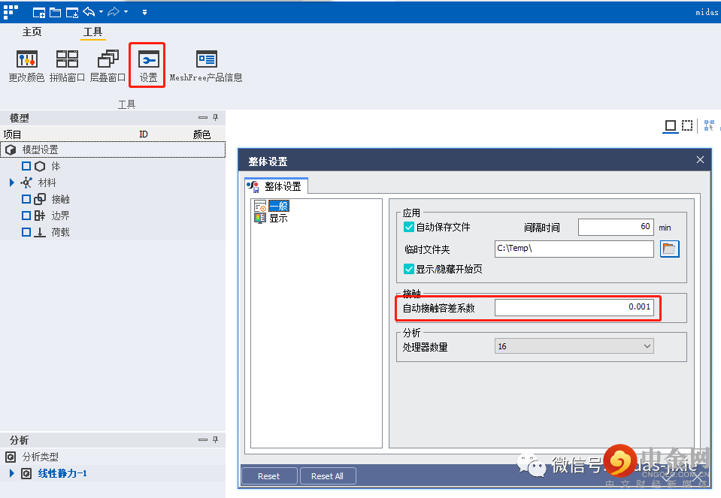
Task: Click the 接触 overlapping squares icon
Action: pos(40,199)
